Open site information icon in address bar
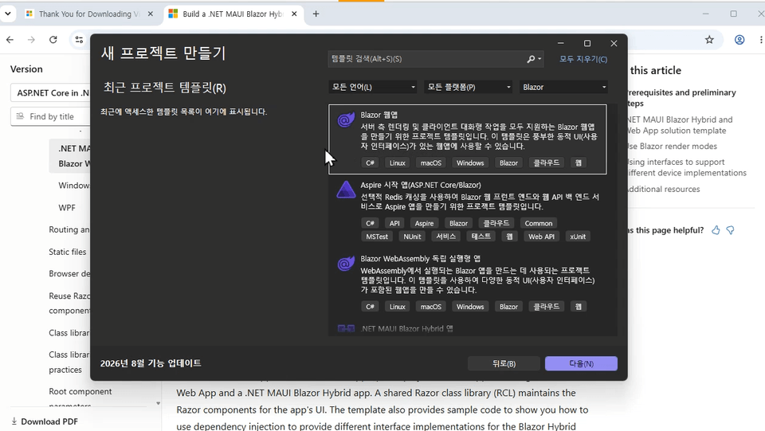Viewport: 765px width, 431px height. coord(79,40)
